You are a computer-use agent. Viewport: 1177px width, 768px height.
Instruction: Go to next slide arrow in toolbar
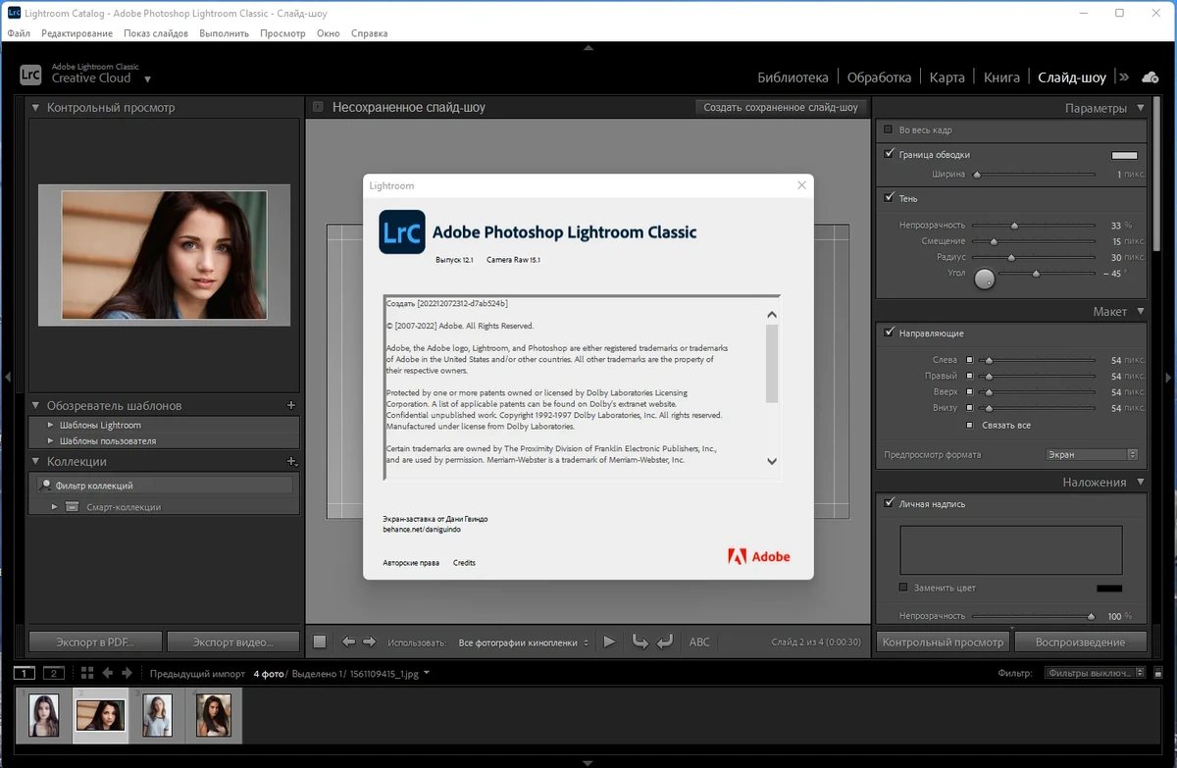[369, 641]
